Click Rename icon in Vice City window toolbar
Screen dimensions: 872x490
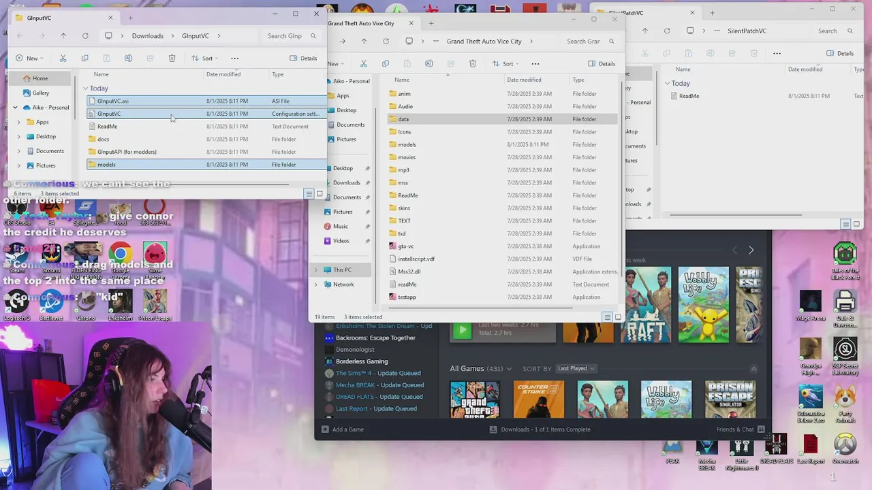pyautogui.click(x=429, y=64)
